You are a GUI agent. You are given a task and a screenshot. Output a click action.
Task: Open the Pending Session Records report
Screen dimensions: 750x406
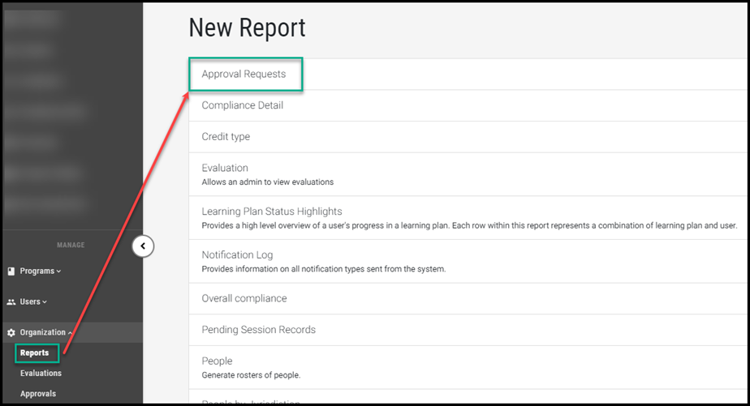pyautogui.click(x=258, y=330)
